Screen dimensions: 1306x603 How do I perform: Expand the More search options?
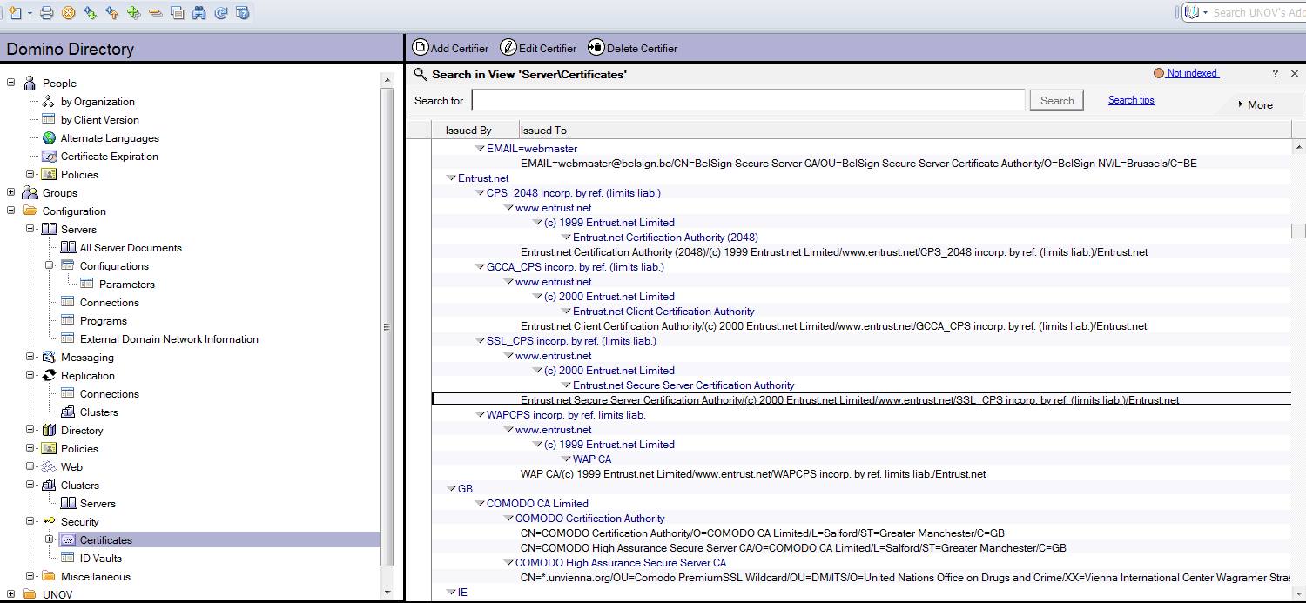(x=1255, y=104)
